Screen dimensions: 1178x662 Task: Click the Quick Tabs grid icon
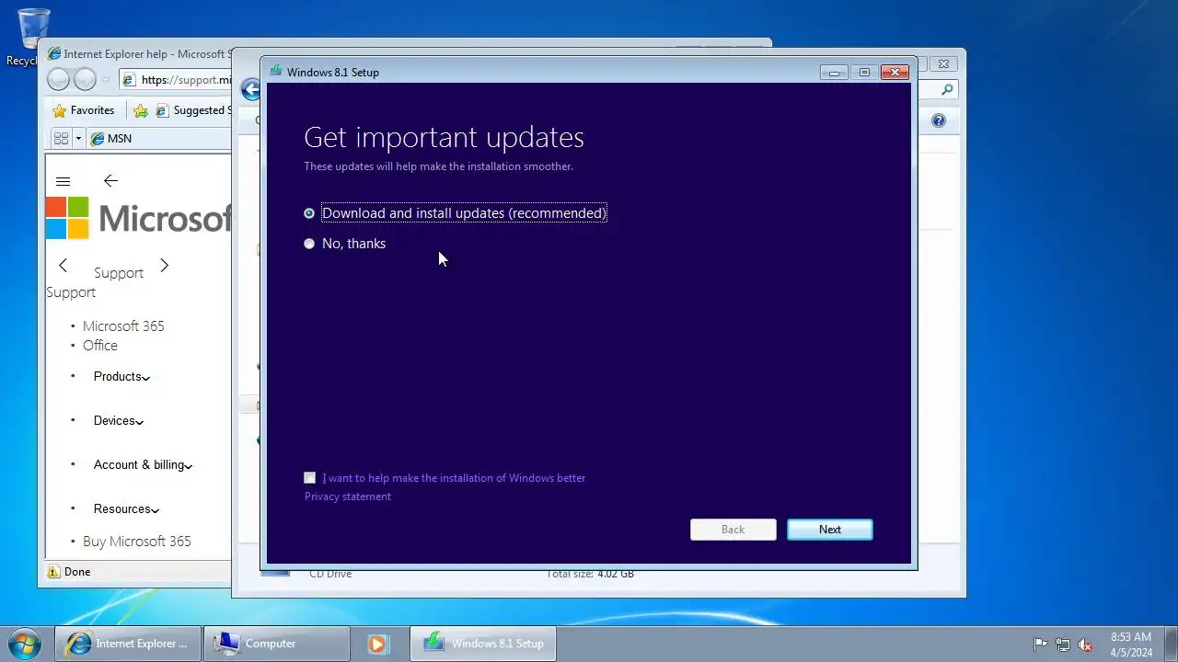pos(61,139)
